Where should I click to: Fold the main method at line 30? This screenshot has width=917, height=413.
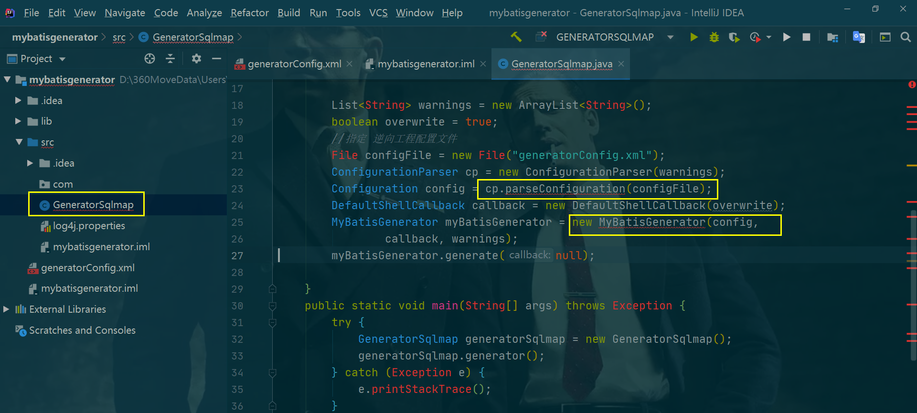272,306
